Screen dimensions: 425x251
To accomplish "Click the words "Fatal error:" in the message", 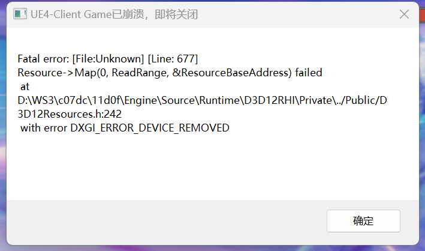I will [x=43, y=59].
